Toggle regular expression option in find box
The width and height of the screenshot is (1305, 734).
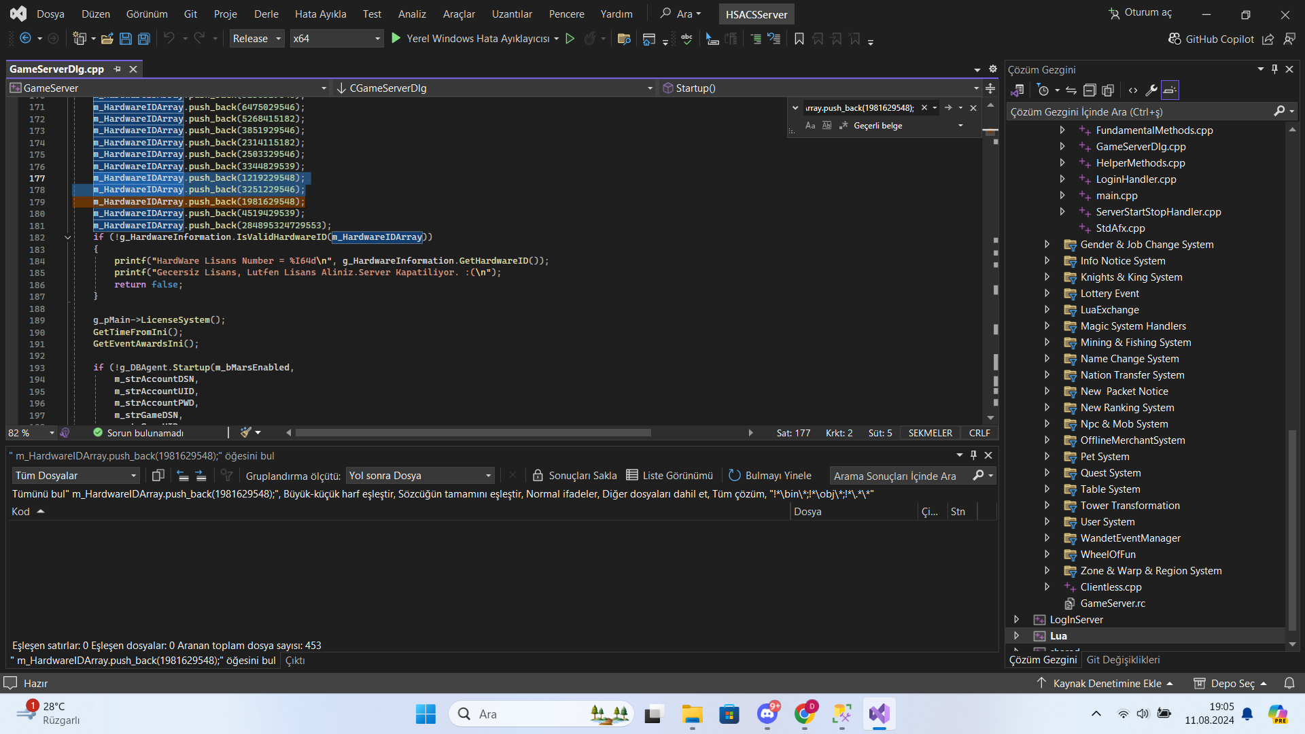pos(843,126)
